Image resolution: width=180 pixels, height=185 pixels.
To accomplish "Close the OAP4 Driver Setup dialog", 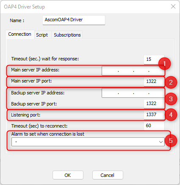I will pyautogui.click(x=173, y=6).
